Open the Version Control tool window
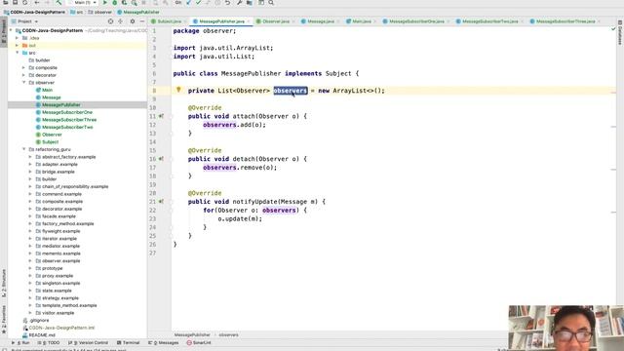624x351 pixels. coord(89,342)
